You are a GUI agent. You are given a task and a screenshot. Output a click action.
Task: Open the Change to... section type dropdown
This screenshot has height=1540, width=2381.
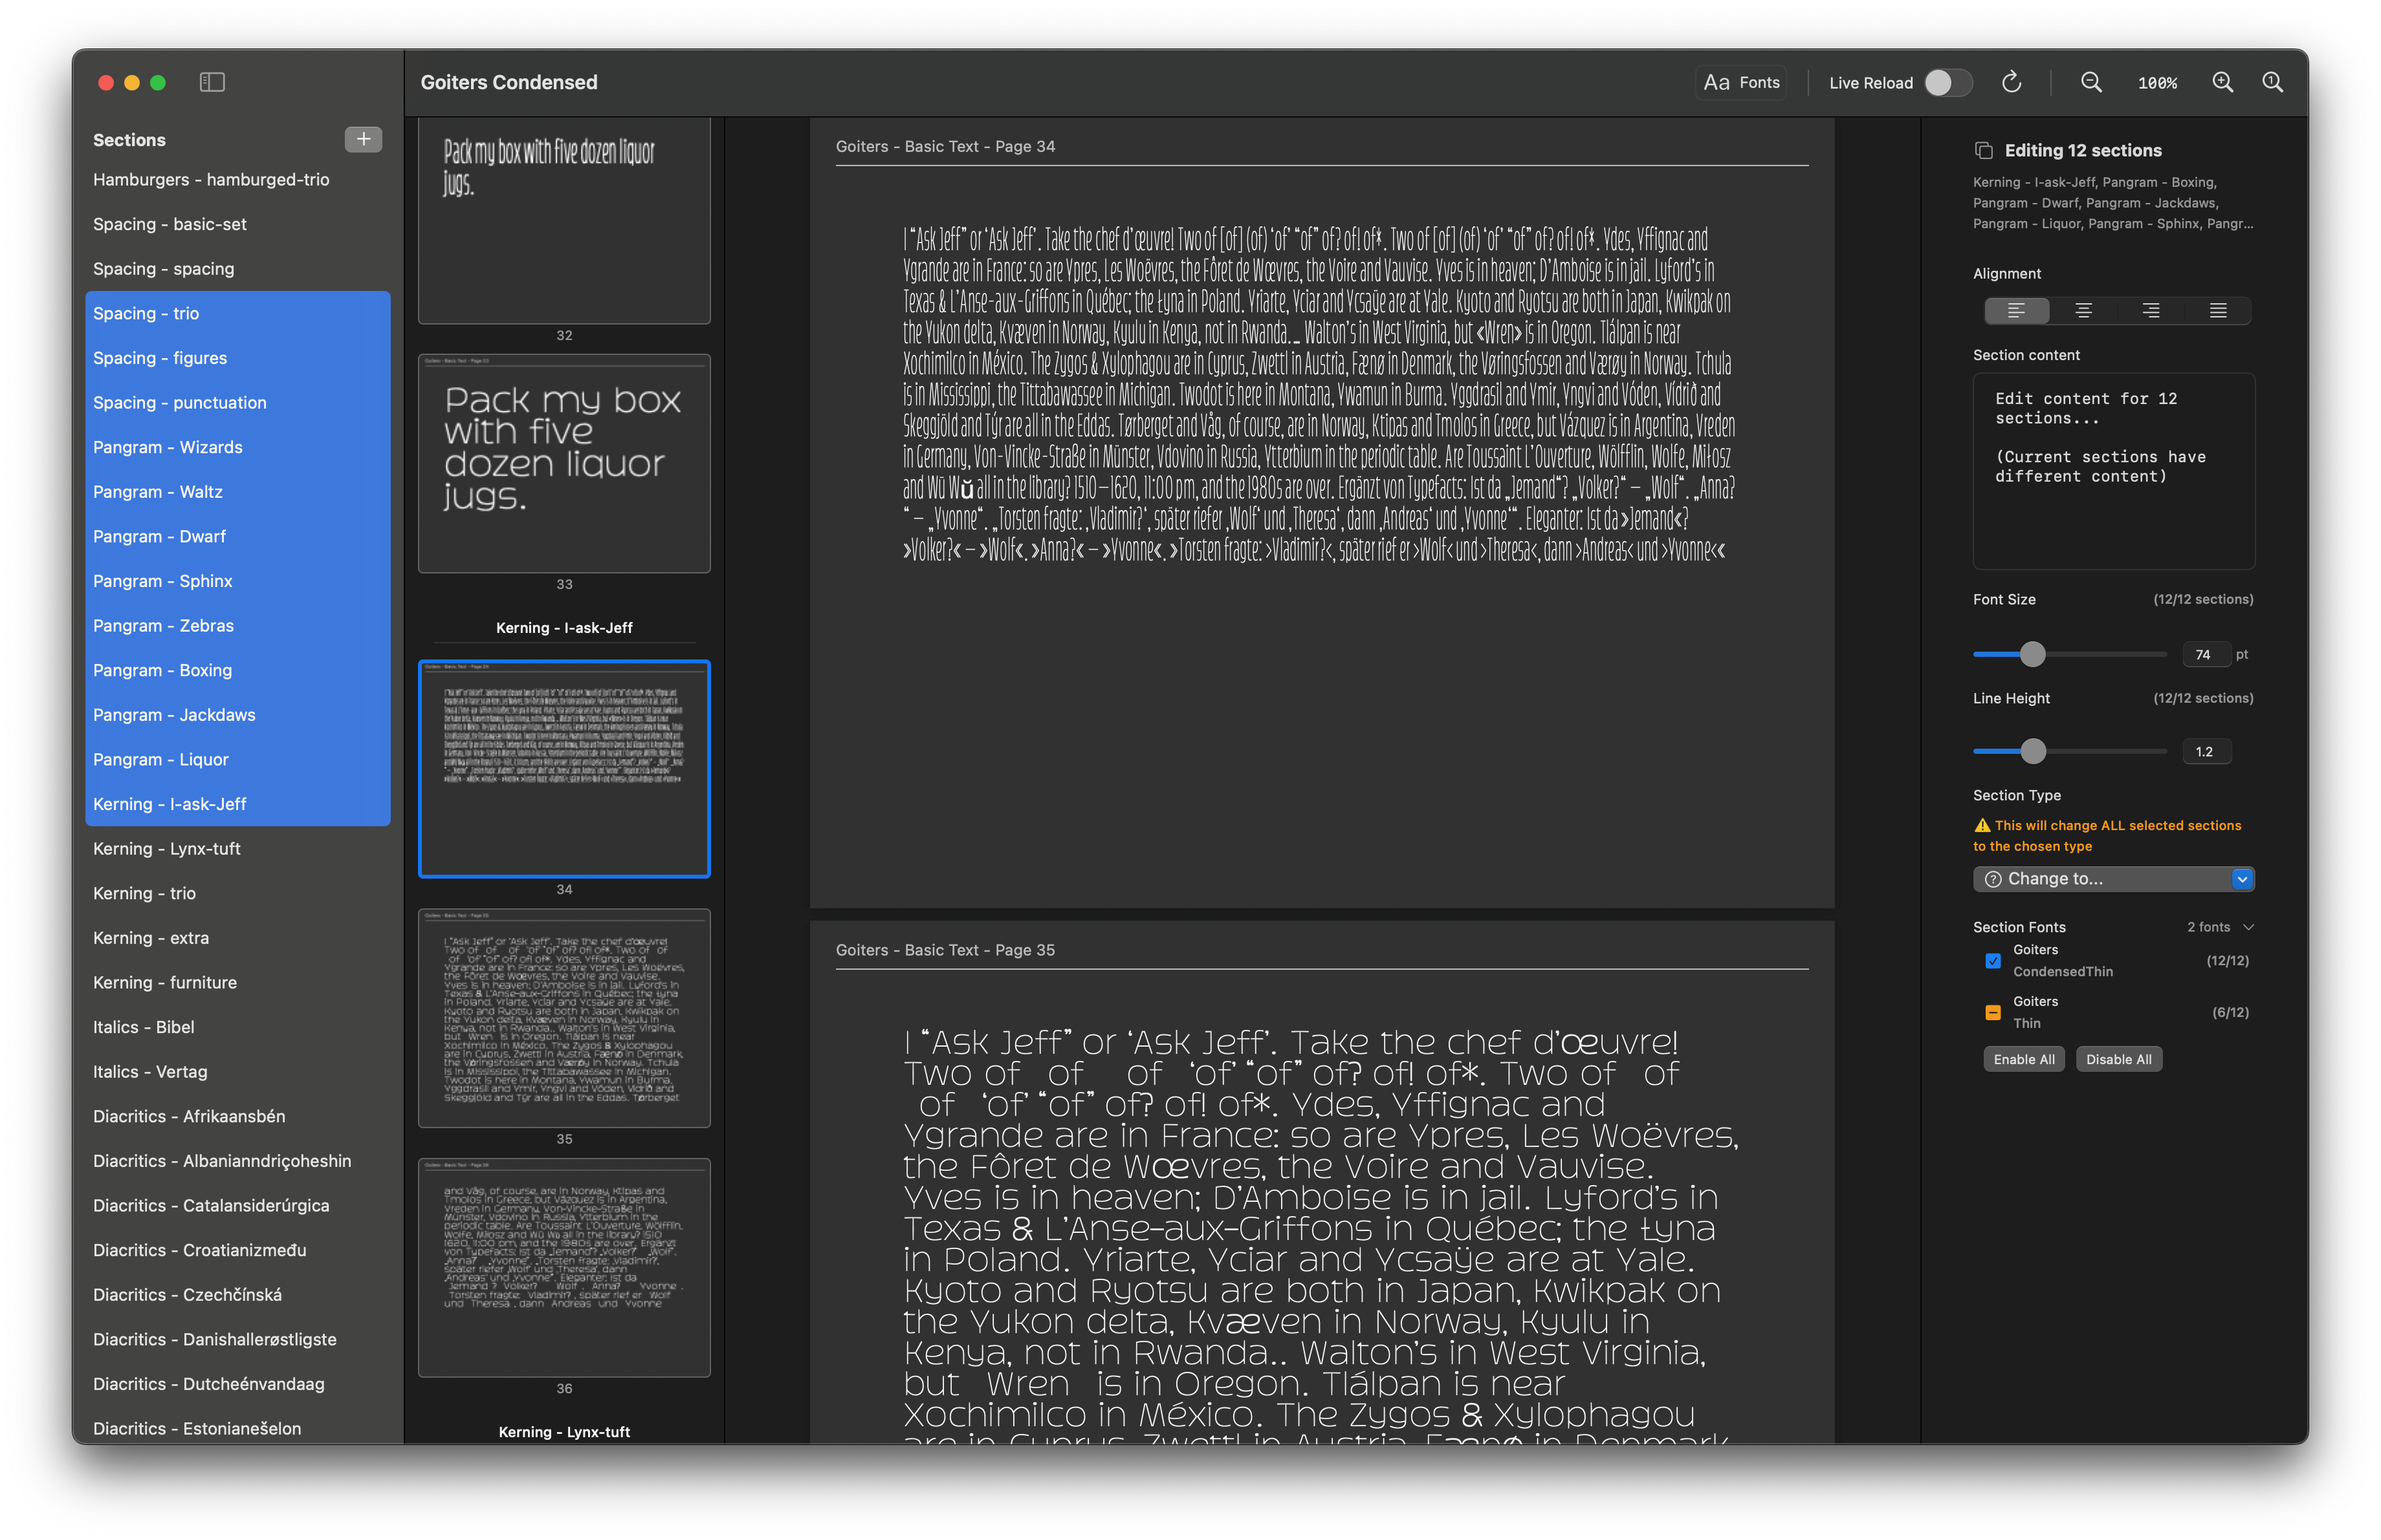(x=2113, y=879)
